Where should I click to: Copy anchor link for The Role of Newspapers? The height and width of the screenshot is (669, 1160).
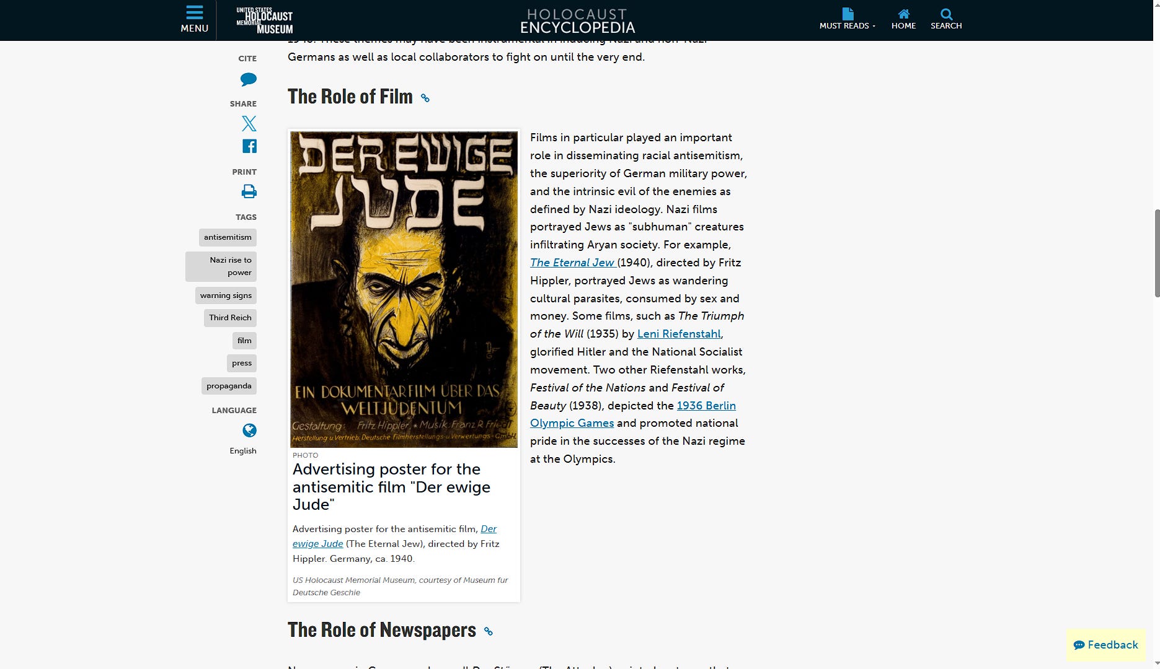[489, 631]
